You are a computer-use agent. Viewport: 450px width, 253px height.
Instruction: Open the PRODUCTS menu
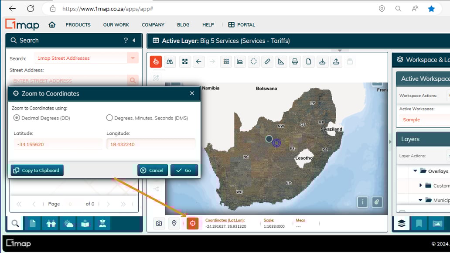point(78,25)
